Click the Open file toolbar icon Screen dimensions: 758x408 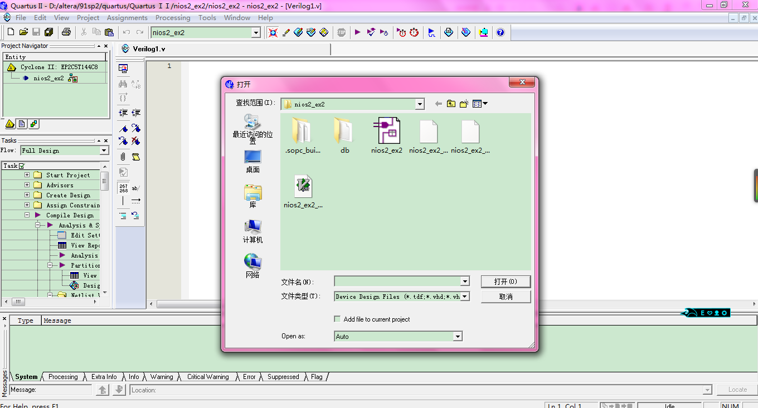pos(23,32)
